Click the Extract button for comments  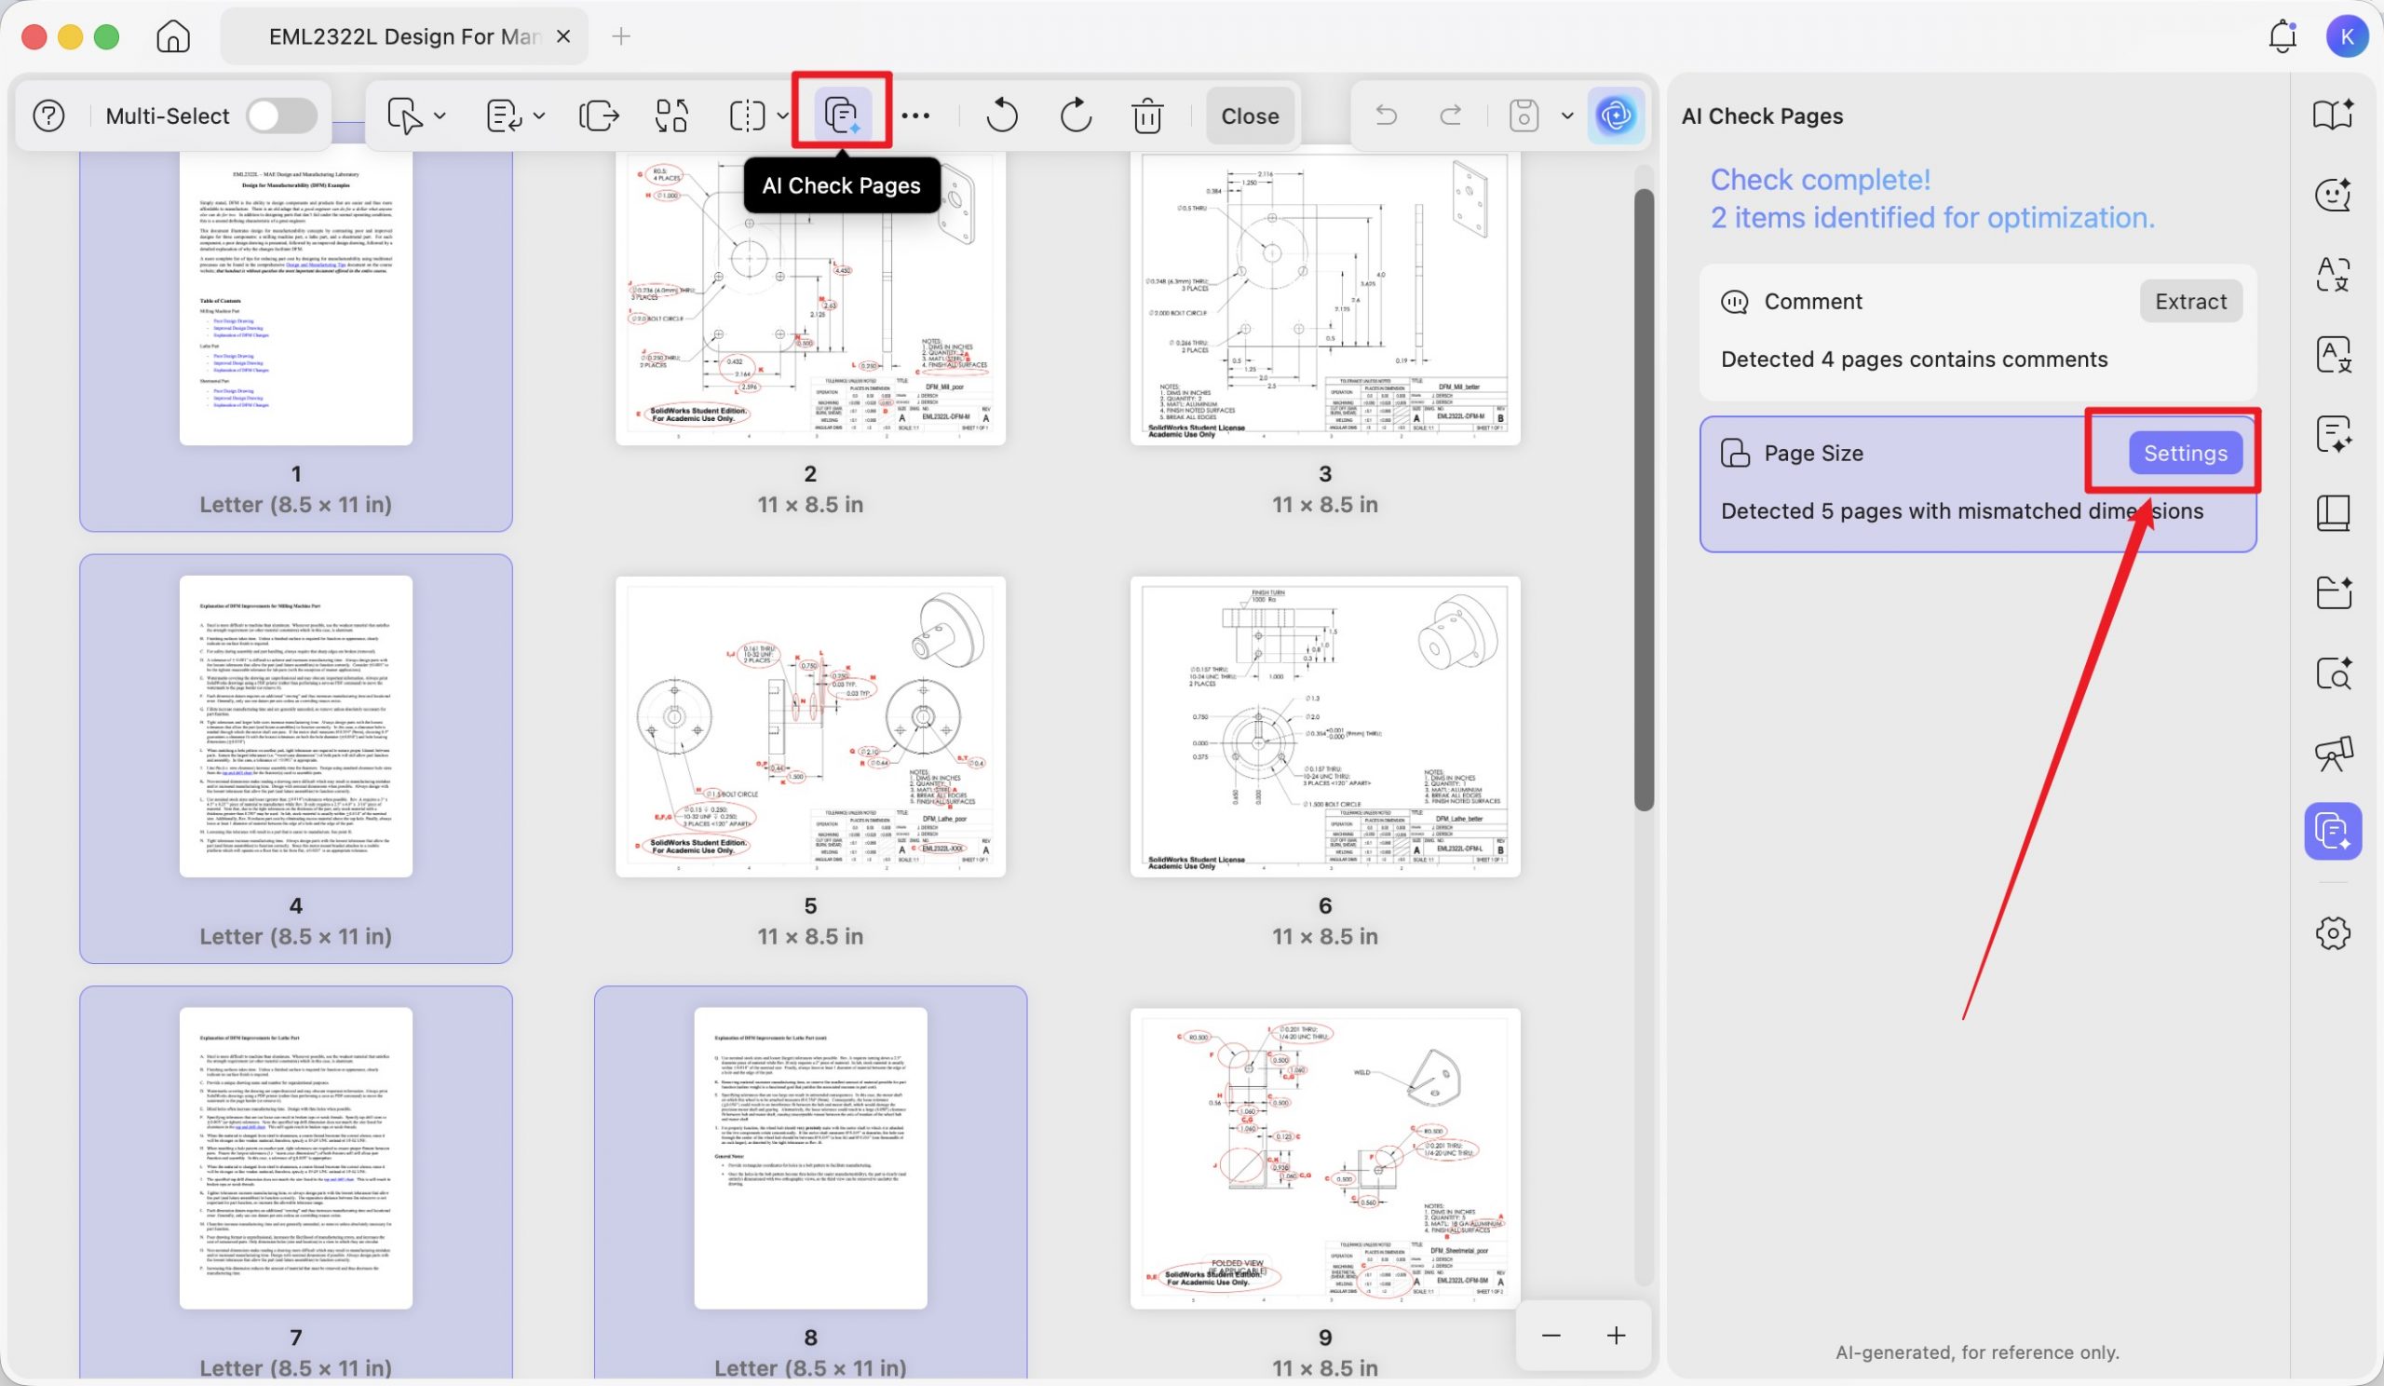[2191, 301]
